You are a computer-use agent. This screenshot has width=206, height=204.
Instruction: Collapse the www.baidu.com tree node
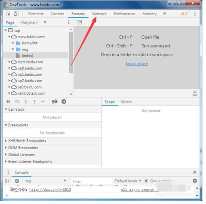pyautogui.click(x=9, y=37)
